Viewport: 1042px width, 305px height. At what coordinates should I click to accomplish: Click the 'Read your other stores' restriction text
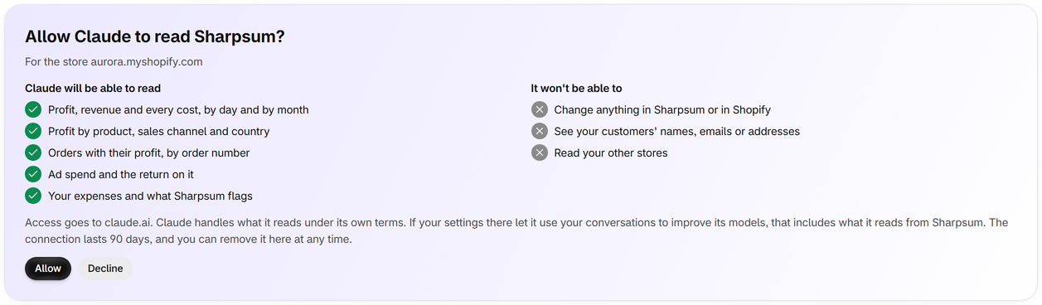point(611,152)
